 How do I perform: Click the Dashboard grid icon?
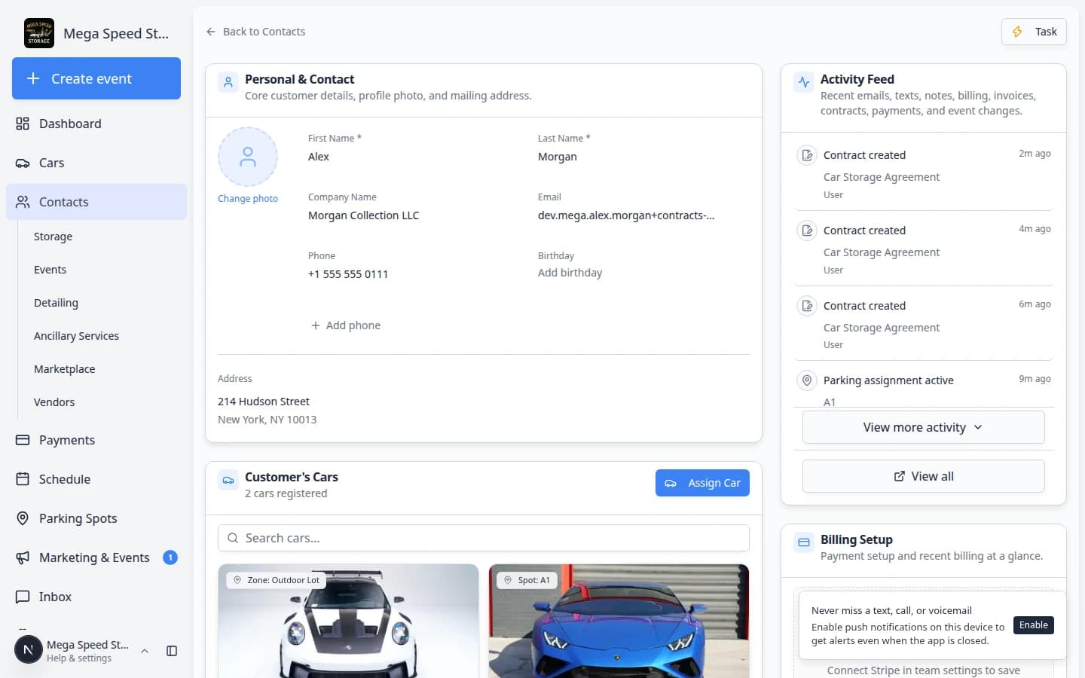click(23, 124)
